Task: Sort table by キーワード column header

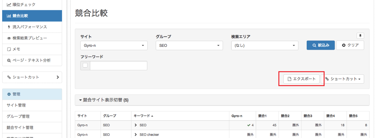Action: (x=180, y=116)
